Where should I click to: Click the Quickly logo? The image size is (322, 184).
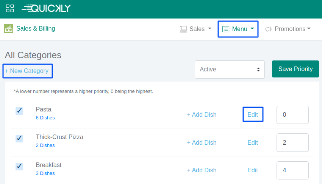pyautogui.click(x=46, y=8)
